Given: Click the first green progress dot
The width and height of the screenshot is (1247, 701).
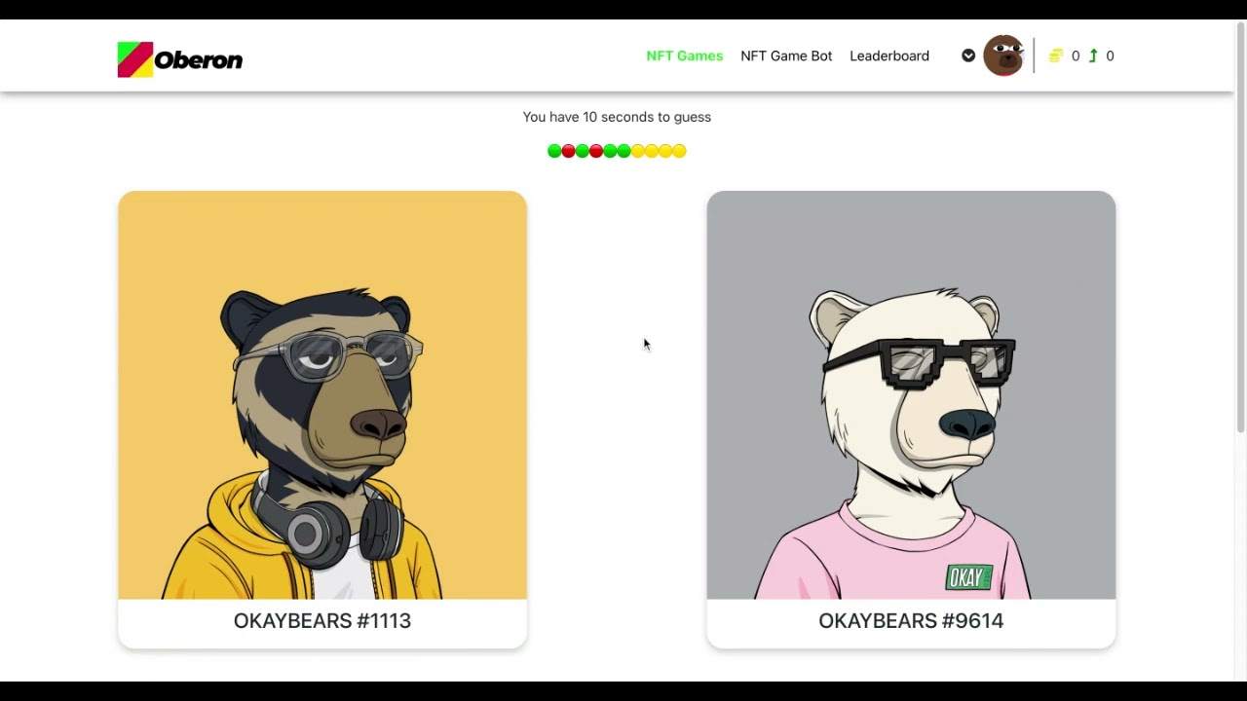Looking at the screenshot, I should (554, 151).
